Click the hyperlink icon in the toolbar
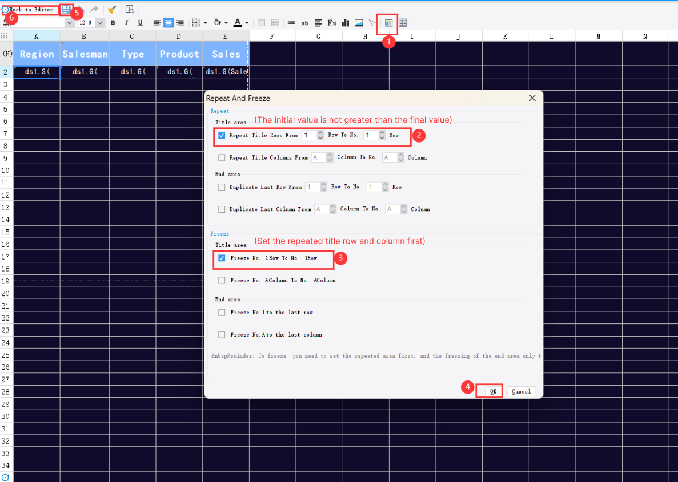 point(292,23)
